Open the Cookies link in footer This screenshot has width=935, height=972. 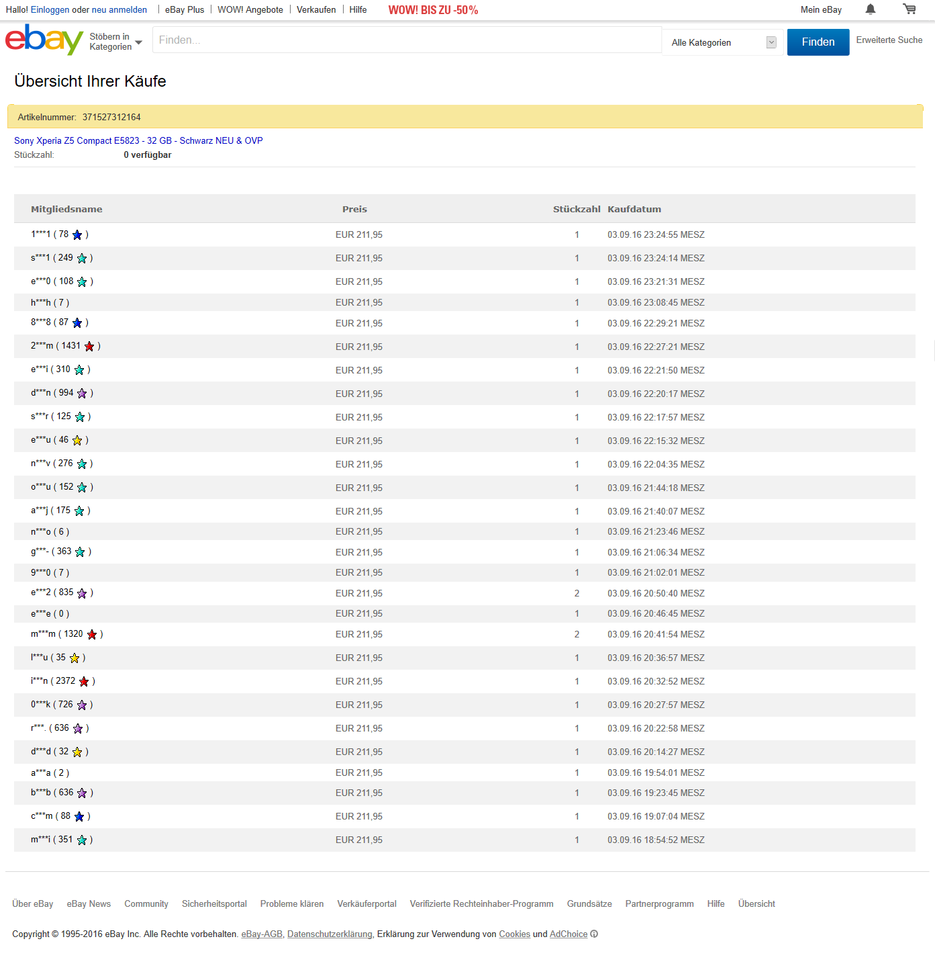tap(514, 934)
